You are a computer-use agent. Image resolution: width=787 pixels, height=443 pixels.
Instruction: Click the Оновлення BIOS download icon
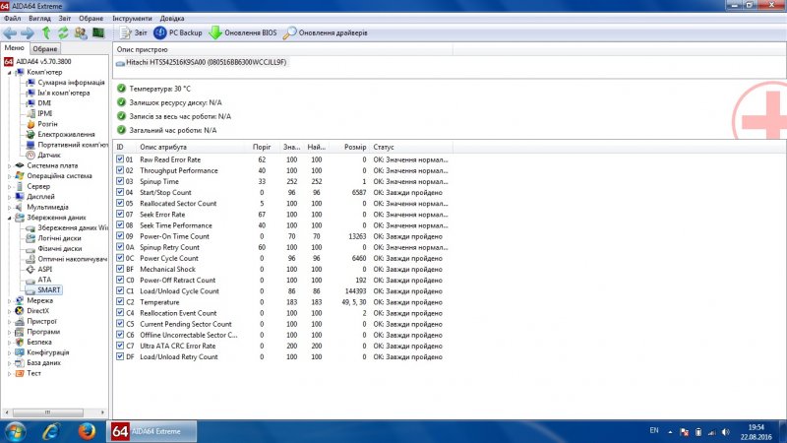(x=242, y=32)
